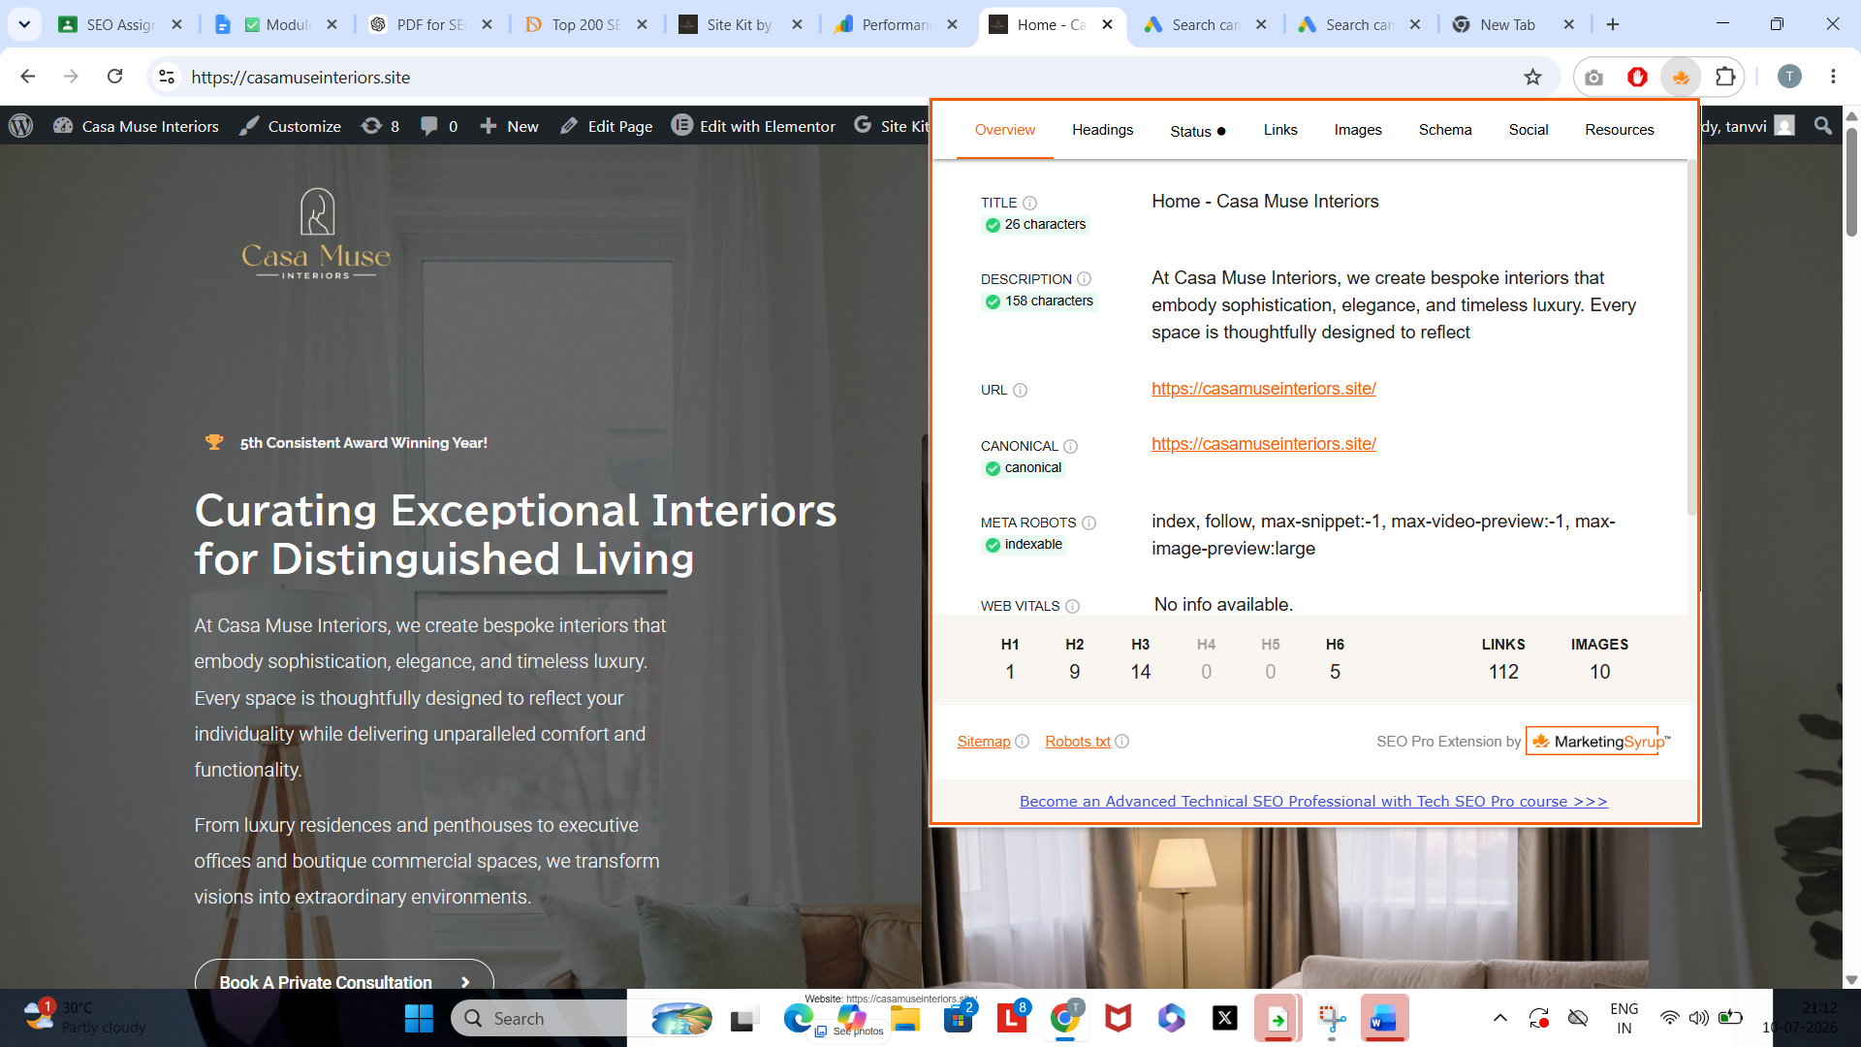Open the Windows Start button

point(419,1018)
